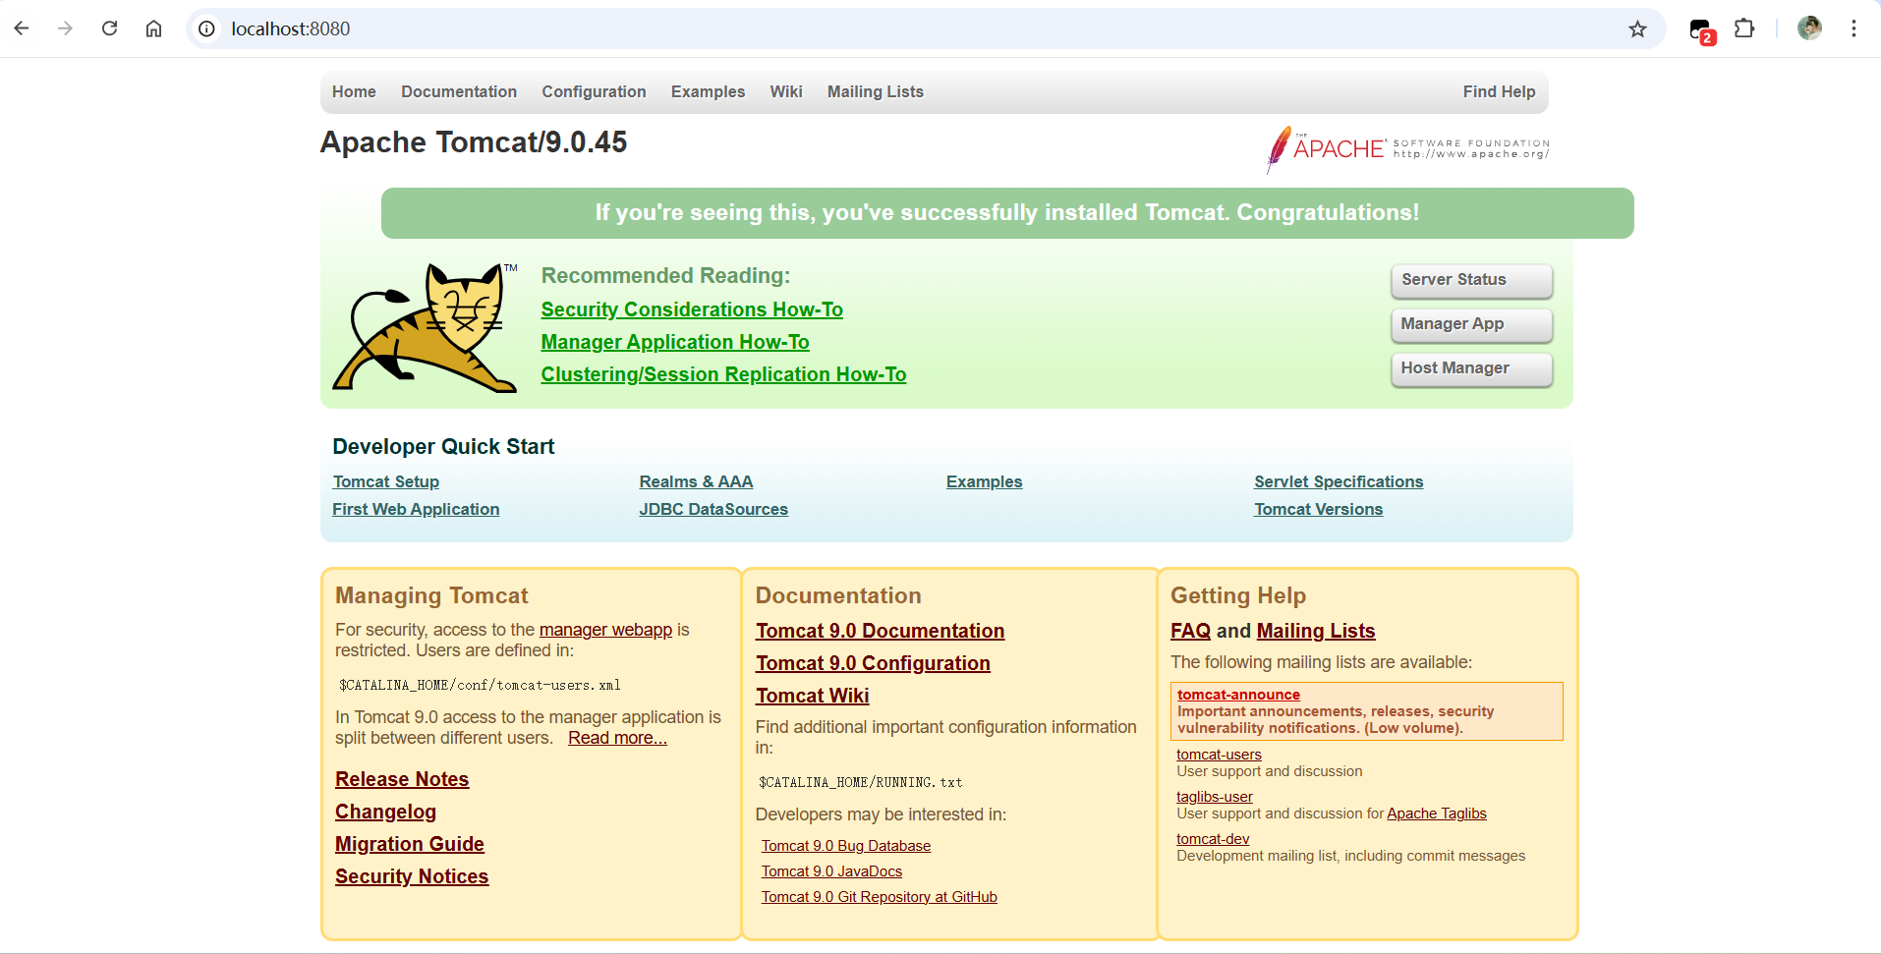Open the extension icon with red badge
This screenshot has height=954, width=1881.
pyautogui.click(x=1702, y=30)
